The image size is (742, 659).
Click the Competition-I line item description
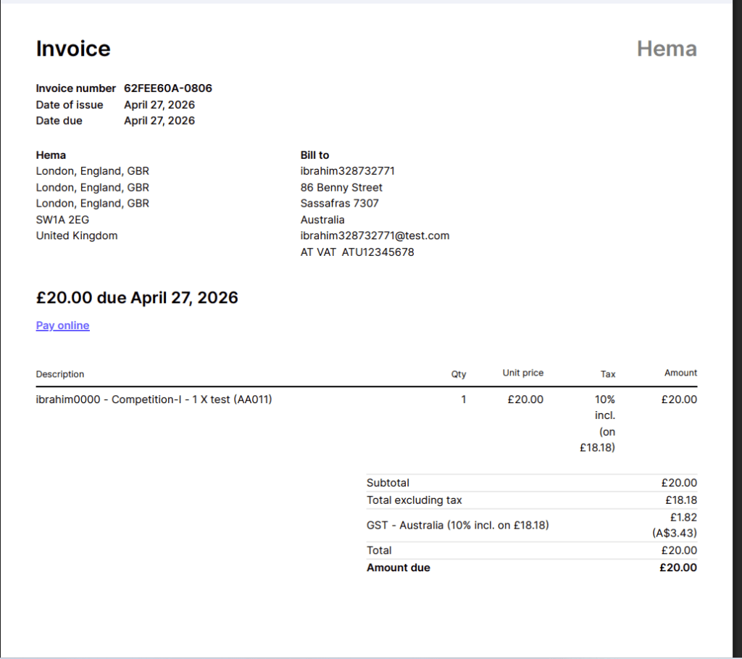pyautogui.click(x=154, y=399)
